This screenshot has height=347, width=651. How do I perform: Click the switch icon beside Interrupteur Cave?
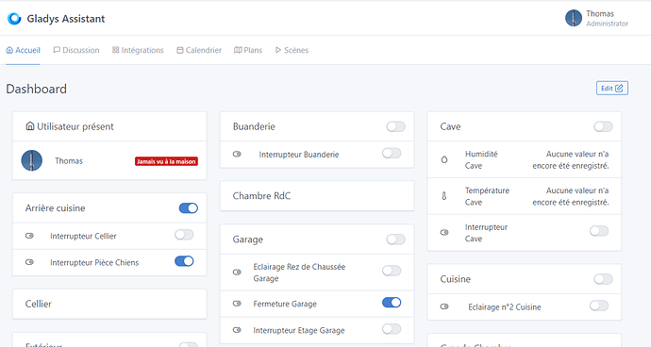click(444, 233)
